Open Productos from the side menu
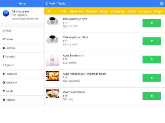This screenshot has height=123, width=165. point(22,74)
